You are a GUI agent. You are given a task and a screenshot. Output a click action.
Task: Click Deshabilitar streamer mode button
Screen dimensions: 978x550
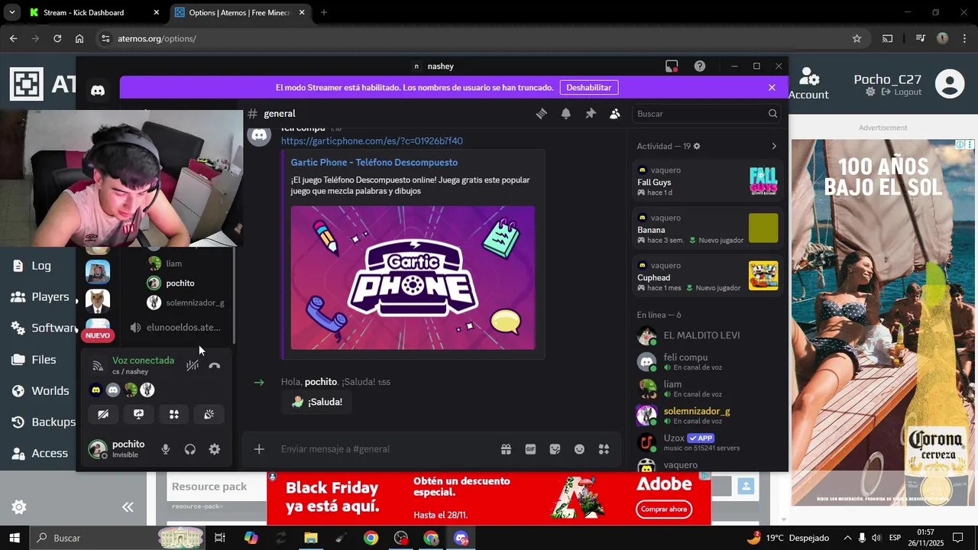pyautogui.click(x=588, y=88)
